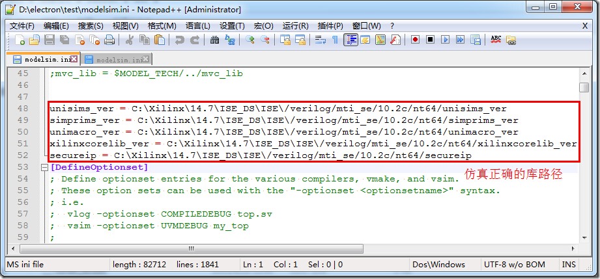Viewport: 600px width, 279px height.
Task: Click the Redo arrow icon
Action: click(194, 40)
